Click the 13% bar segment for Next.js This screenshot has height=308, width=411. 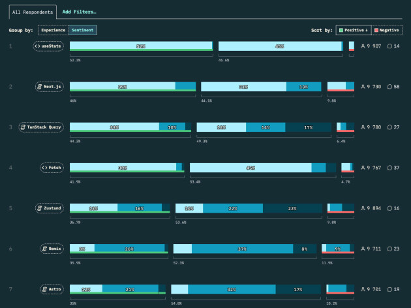[303, 87]
